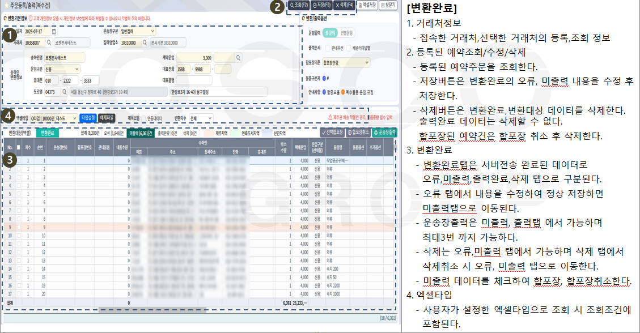Image resolution: width=640 pixels, height=333 pixels.
Task: Click the 물품명 column header
Action: (x=337, y=148)
